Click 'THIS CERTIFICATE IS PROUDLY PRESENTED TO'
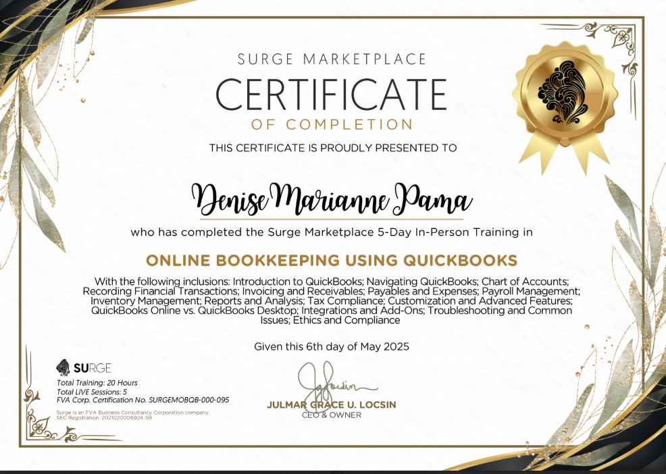Image resolution: width=666 pixels, height=474 pixels. [x=333, y=148]
